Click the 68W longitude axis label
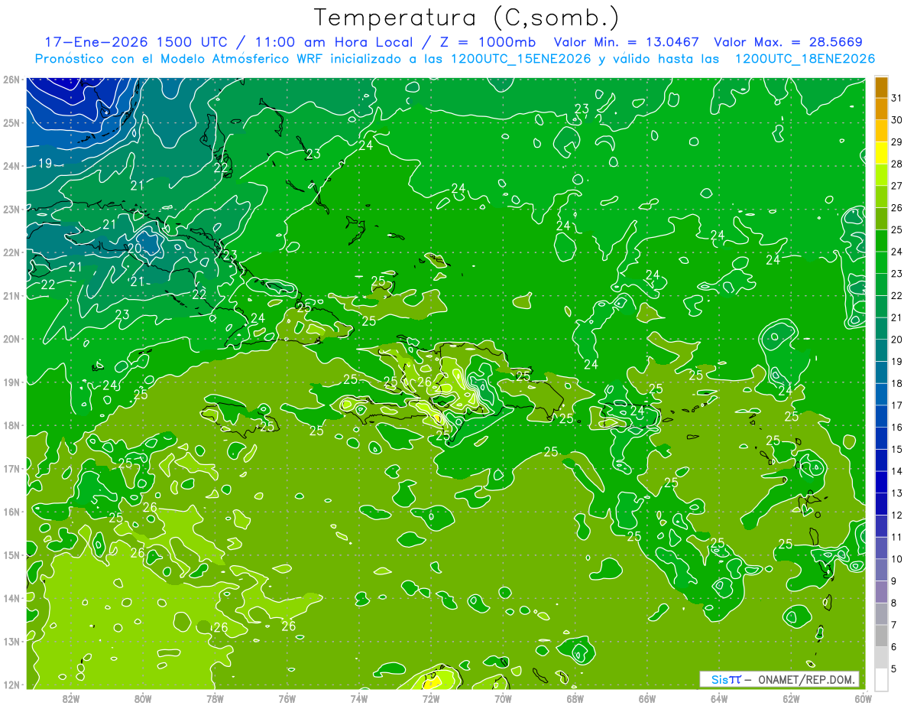The image size is (917, 709). [x=575, y=698]
